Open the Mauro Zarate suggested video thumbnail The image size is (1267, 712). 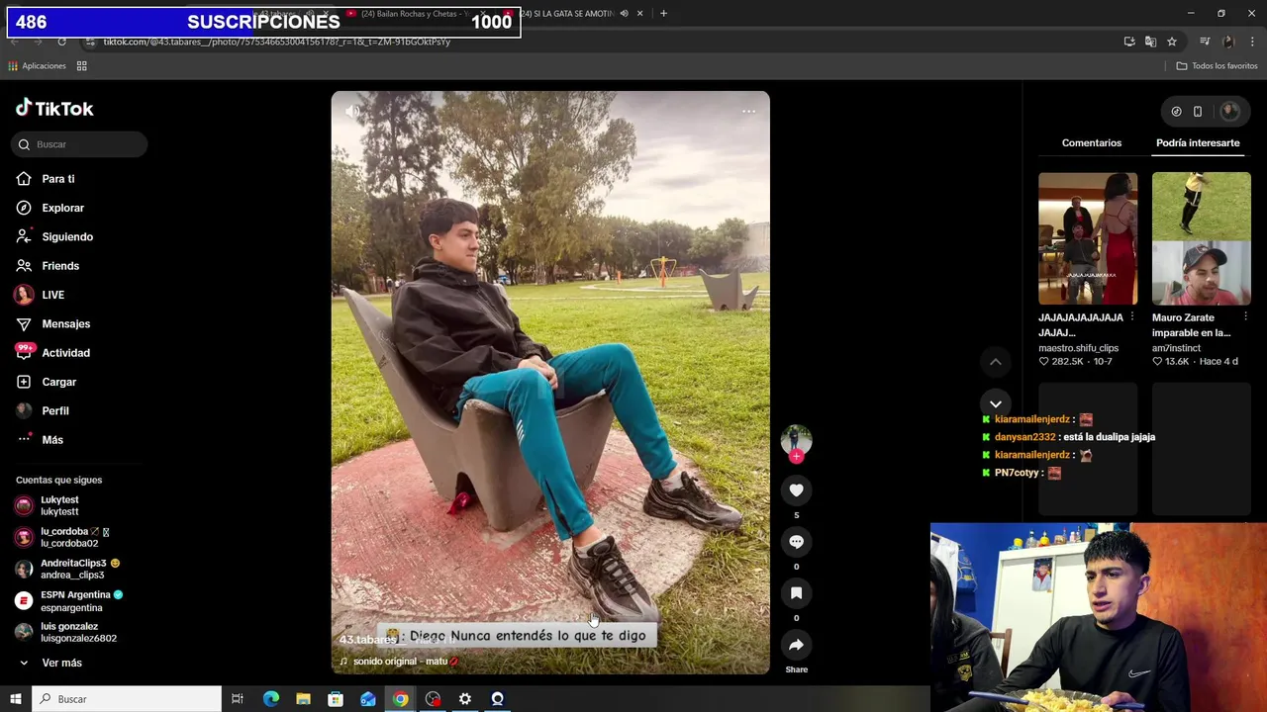1202,238
